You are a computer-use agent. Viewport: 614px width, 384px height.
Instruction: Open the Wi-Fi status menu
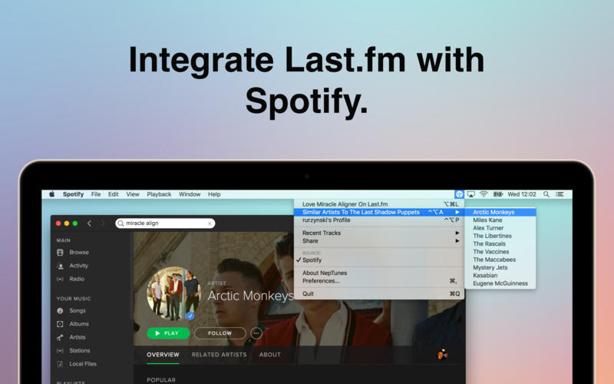click(x=484, y=194)
